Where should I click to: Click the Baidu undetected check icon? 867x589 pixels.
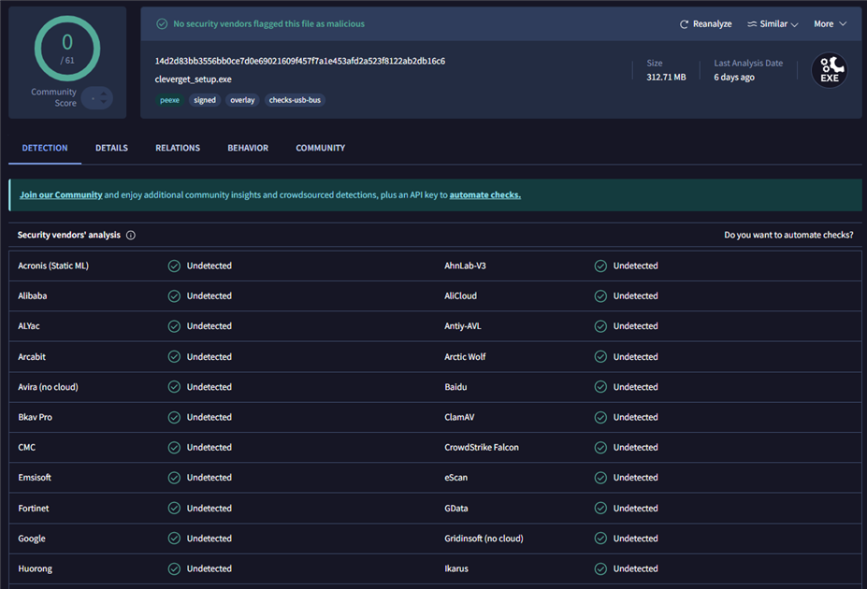pyautogui.click(x=600, y=387)
